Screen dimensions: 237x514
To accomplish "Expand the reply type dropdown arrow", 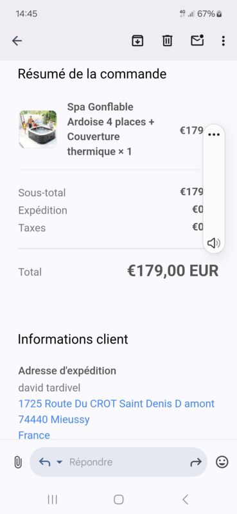I will click(x=59, y=462).
